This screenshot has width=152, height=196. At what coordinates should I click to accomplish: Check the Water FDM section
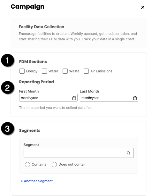pos(44,71)
